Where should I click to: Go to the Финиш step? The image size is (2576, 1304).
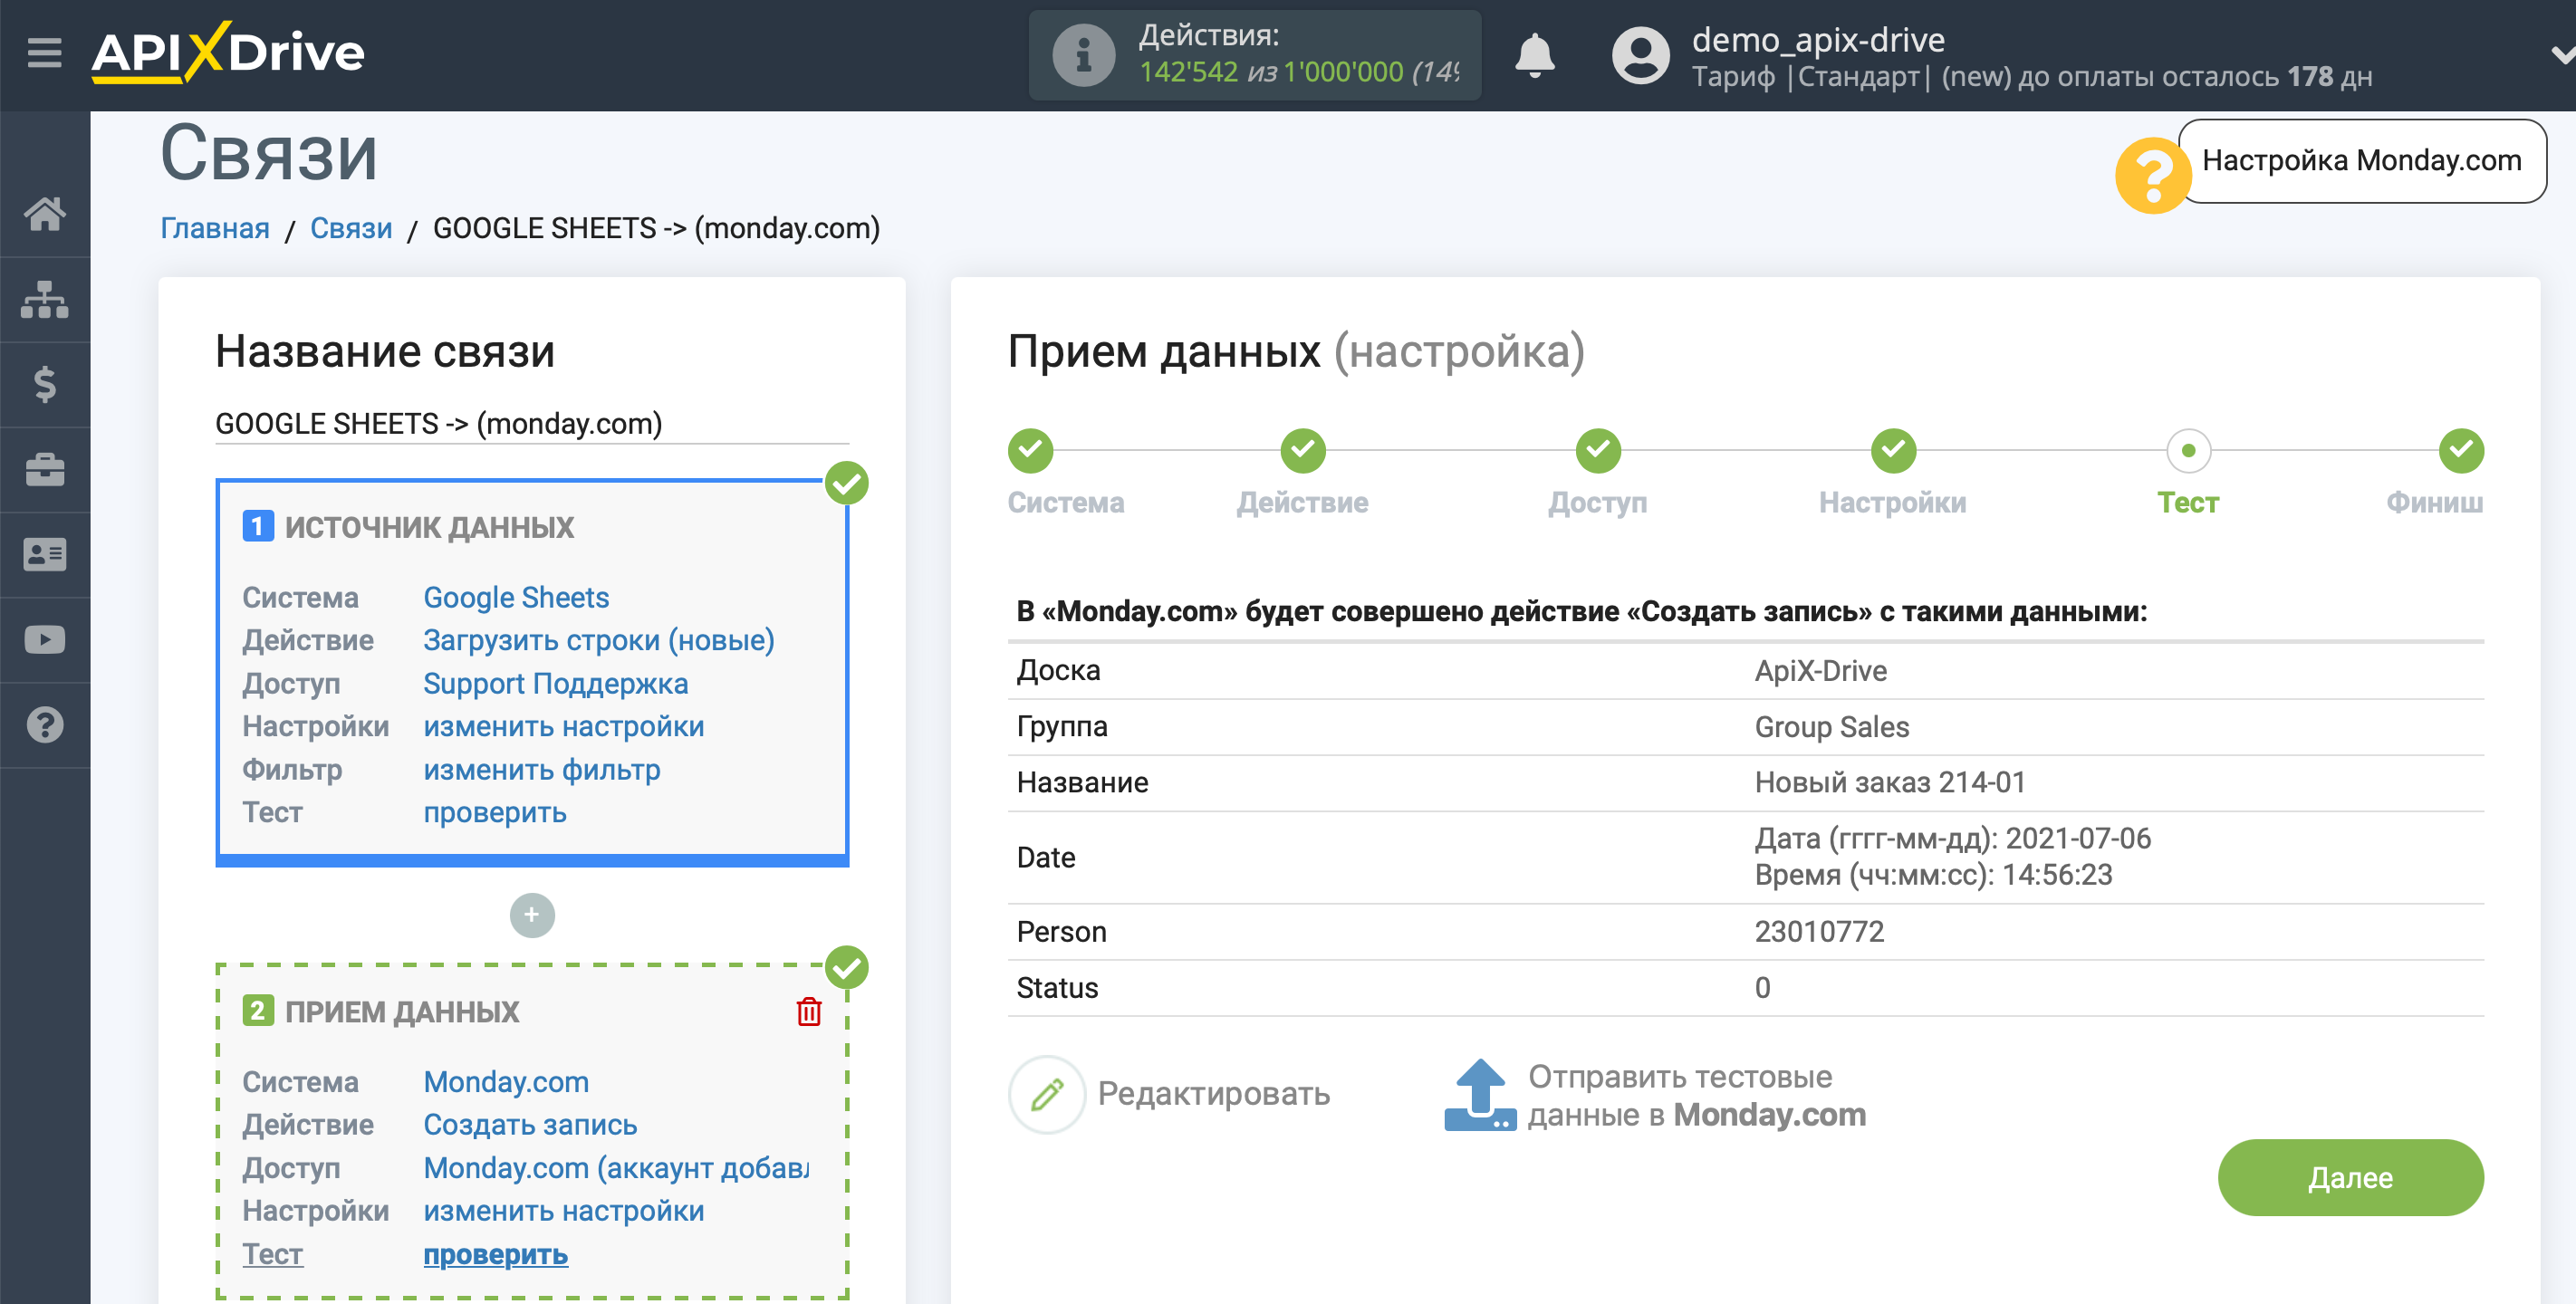tap(2461, 450)
